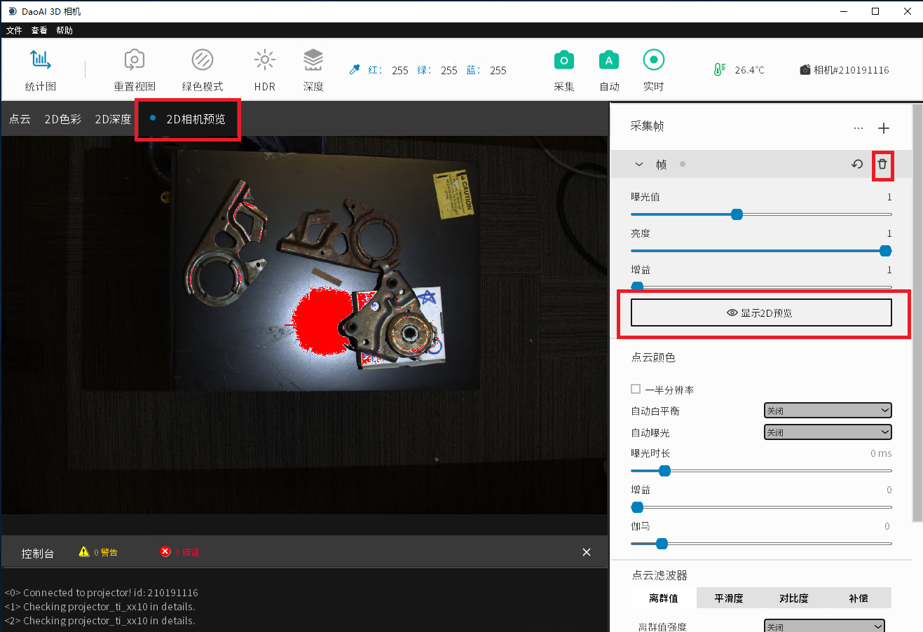923x632 pixels.
Task: Click the 深度 depth layers icon
Action: tap(313, 60)
